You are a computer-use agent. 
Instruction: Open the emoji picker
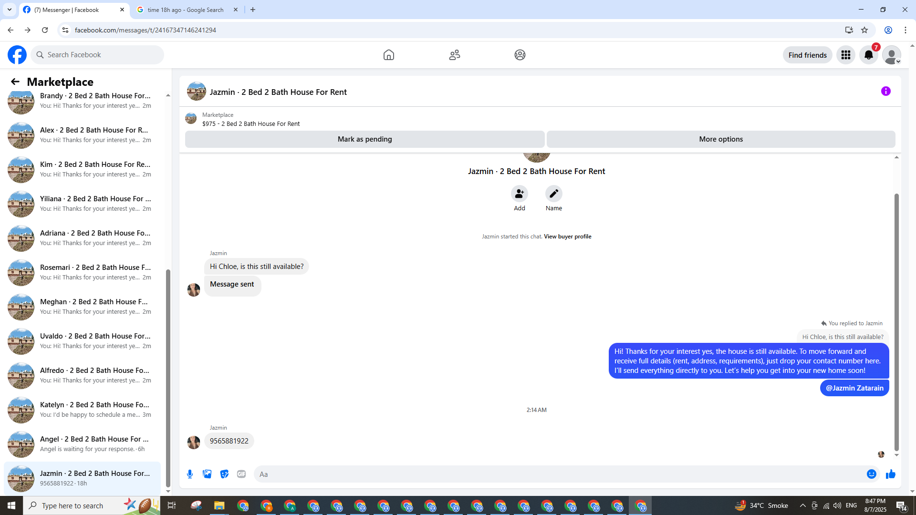[x=872, y=474]
